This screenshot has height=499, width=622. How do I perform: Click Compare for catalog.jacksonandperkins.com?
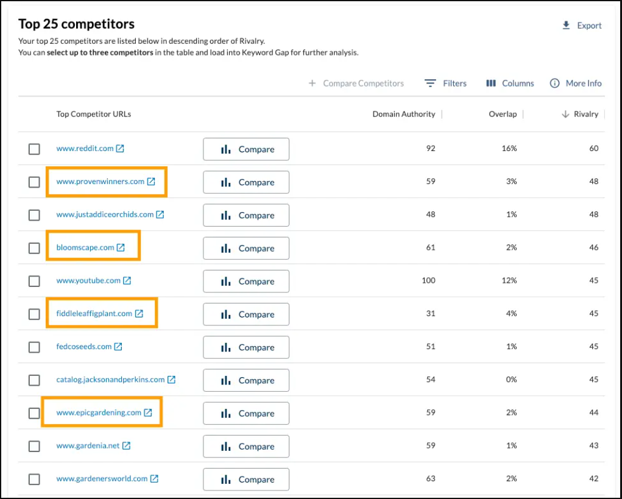coord(246,380)
